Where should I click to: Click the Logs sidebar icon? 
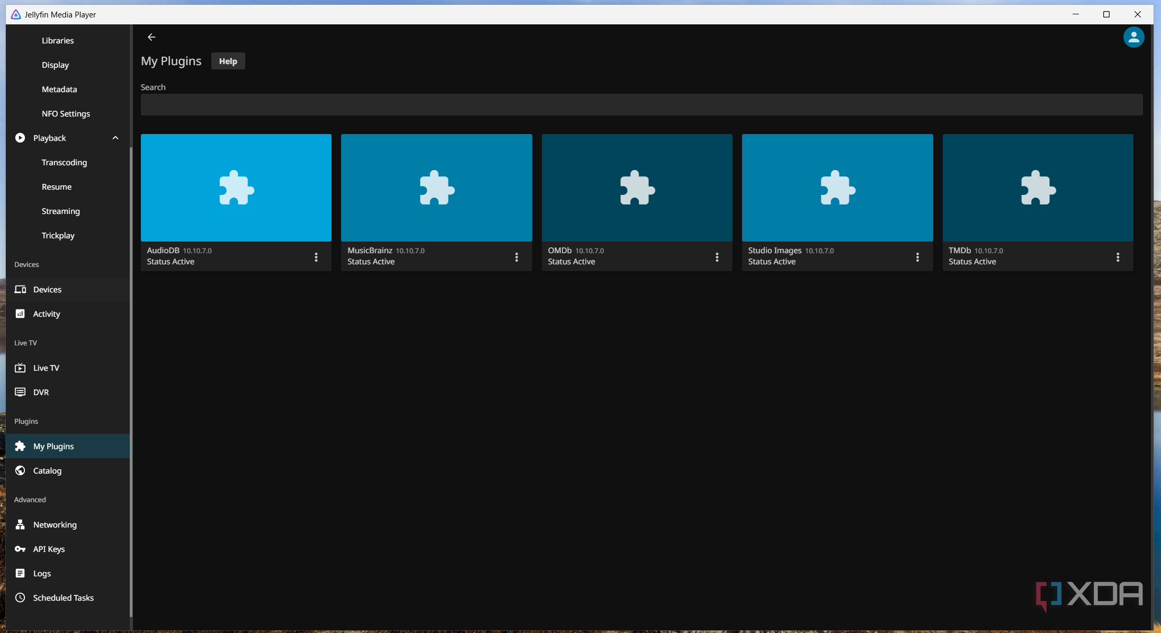coord(20,573)
